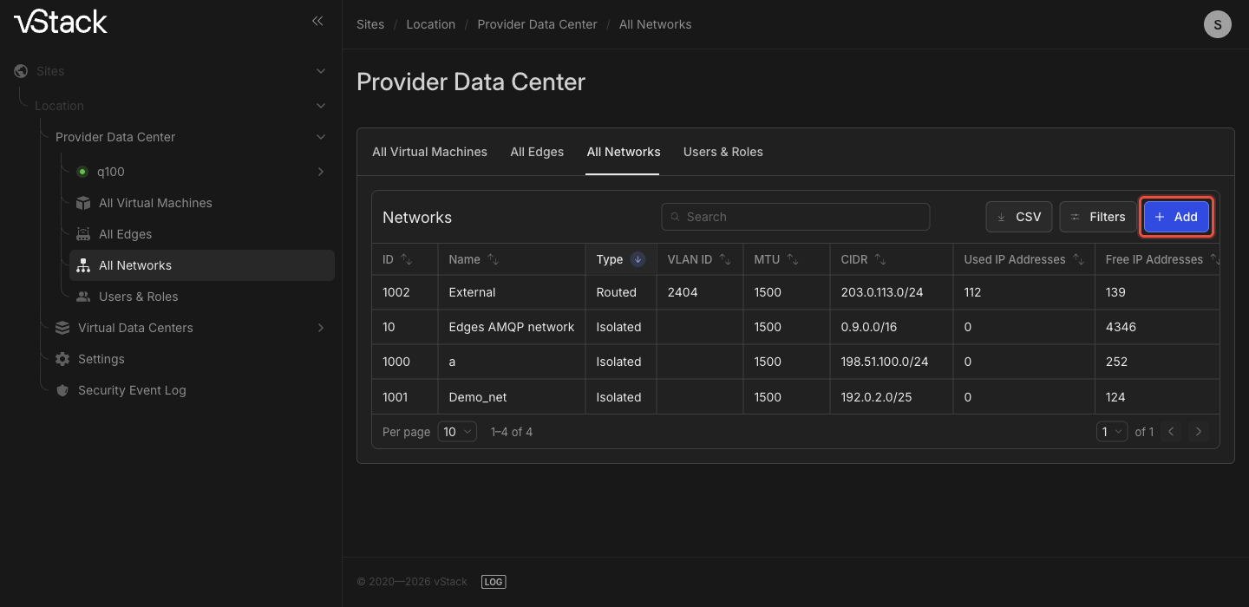Select Users & Roles in sidebar
This screenshot has width=1249, height=607.
(x=139, y=297)
